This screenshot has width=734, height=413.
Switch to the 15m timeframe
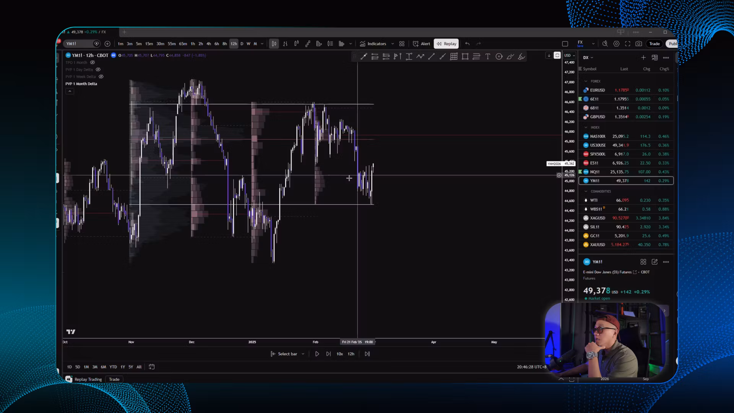149,44
